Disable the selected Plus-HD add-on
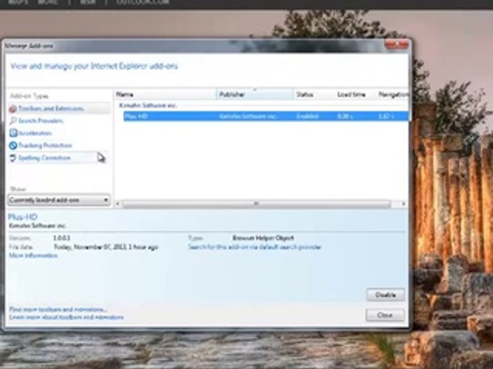The width and height of the screenshot is (493, 369). click(386, 295)
